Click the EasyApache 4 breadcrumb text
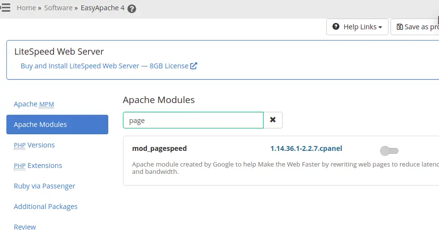Viewport: 439px width, 230px height. pyautogui.click(x=102, y=8)
